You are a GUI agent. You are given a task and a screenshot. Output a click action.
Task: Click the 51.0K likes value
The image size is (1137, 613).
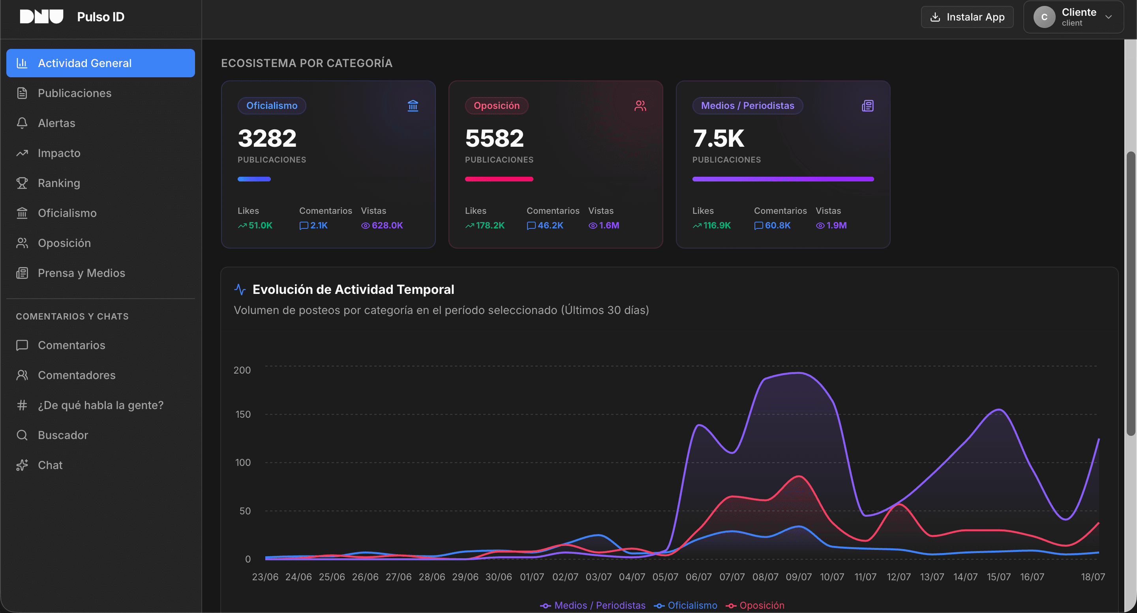point(261,225)
